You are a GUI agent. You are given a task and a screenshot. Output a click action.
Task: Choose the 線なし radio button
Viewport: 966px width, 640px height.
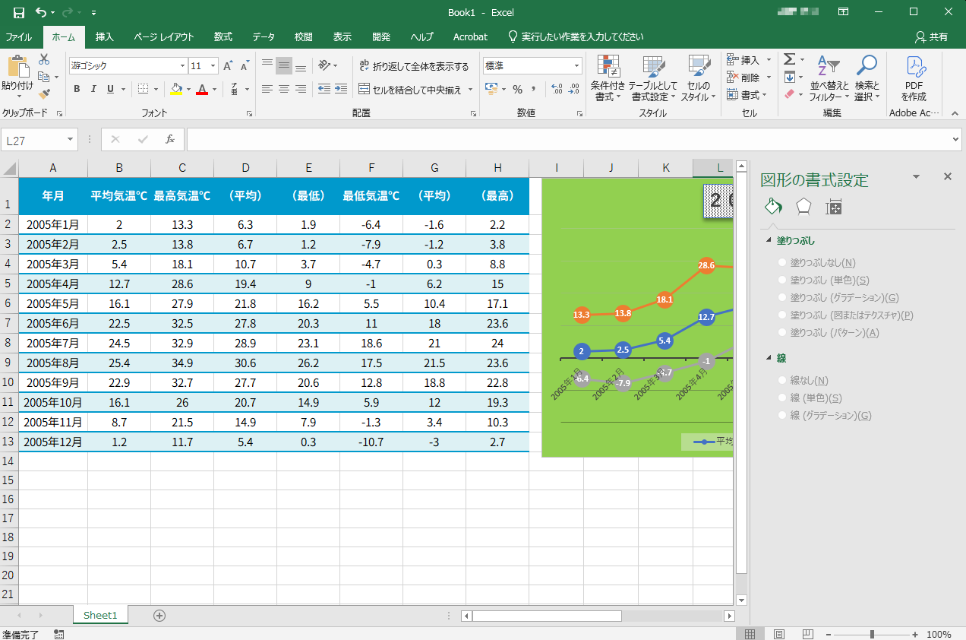point(782,381)
